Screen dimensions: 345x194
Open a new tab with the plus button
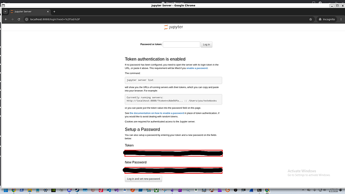click(x=54, y=12)
